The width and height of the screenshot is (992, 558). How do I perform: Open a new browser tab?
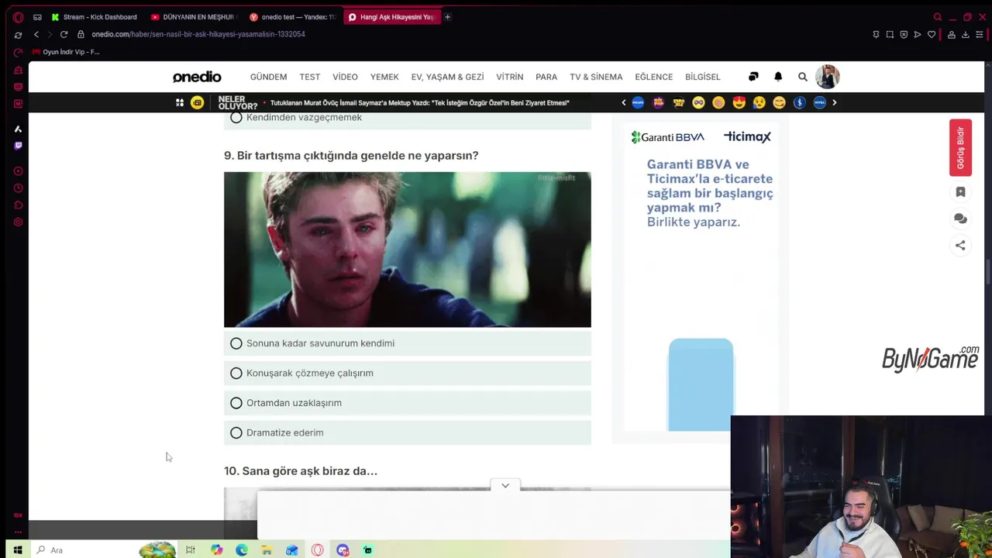tap(447, 17)
